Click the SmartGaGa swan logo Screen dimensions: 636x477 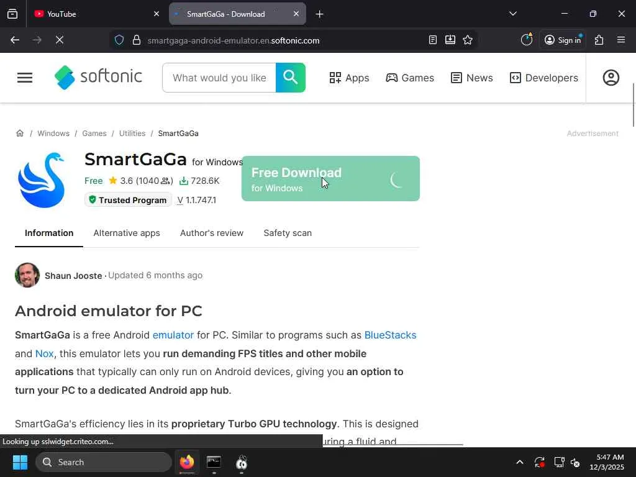pyautogui.click(x=42, y=179)
